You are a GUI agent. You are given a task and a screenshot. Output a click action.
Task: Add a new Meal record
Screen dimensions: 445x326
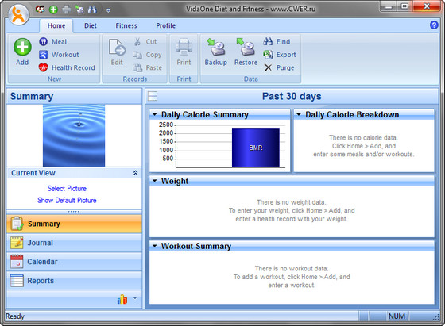(x=52, y=41)
